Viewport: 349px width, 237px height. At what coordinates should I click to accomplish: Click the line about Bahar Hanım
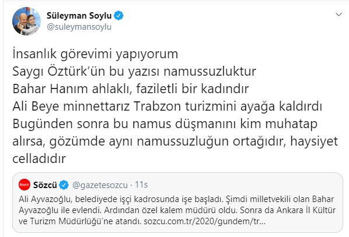point(131,89)
